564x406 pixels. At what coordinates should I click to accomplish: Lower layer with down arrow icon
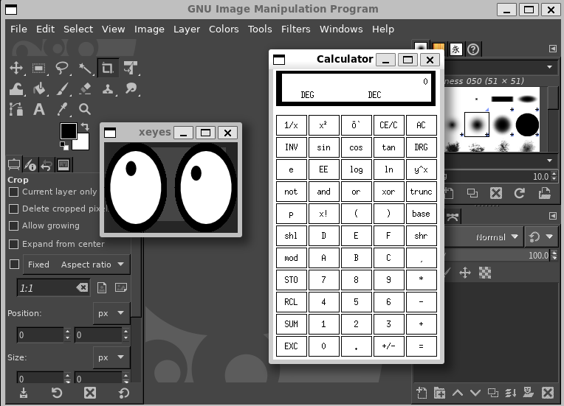[475, 393]
